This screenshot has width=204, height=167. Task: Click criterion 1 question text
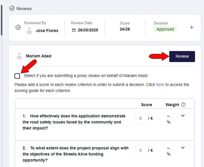74,122
